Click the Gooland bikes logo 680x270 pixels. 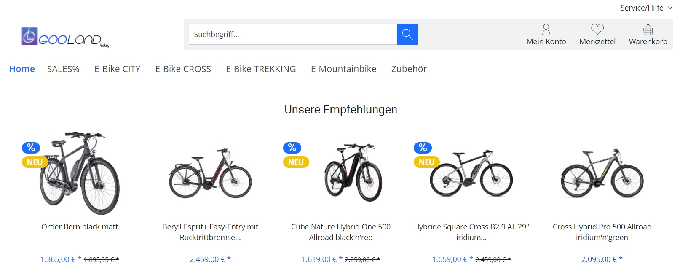coord(65,37)
